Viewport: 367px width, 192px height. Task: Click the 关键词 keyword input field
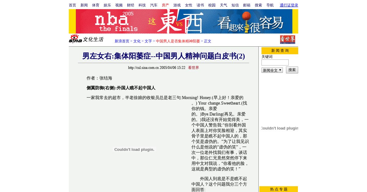[275, 62]
